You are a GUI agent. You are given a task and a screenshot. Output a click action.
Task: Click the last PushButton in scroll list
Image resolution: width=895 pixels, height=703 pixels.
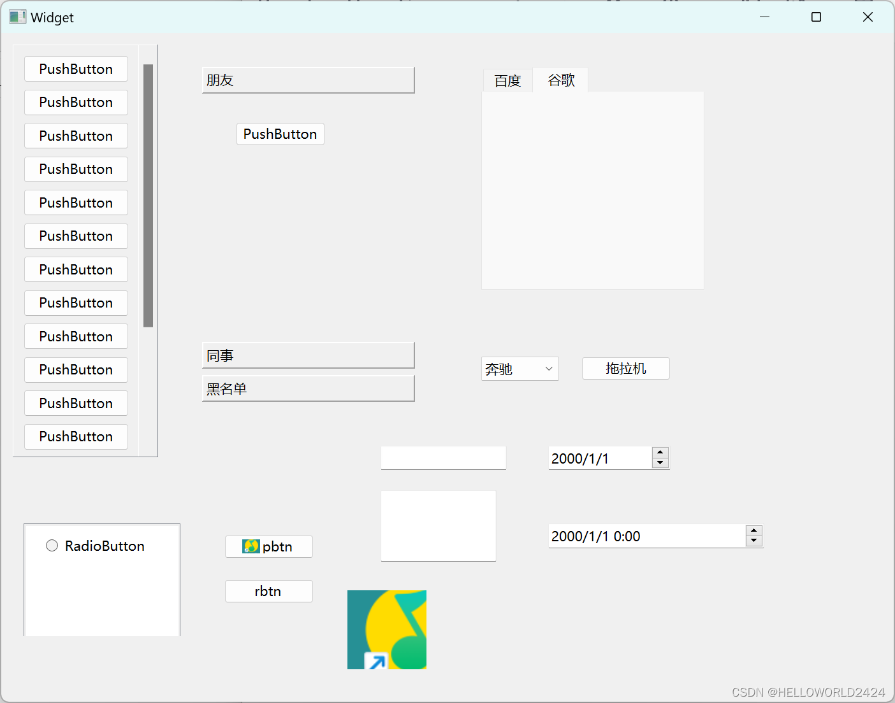(76, 437)
